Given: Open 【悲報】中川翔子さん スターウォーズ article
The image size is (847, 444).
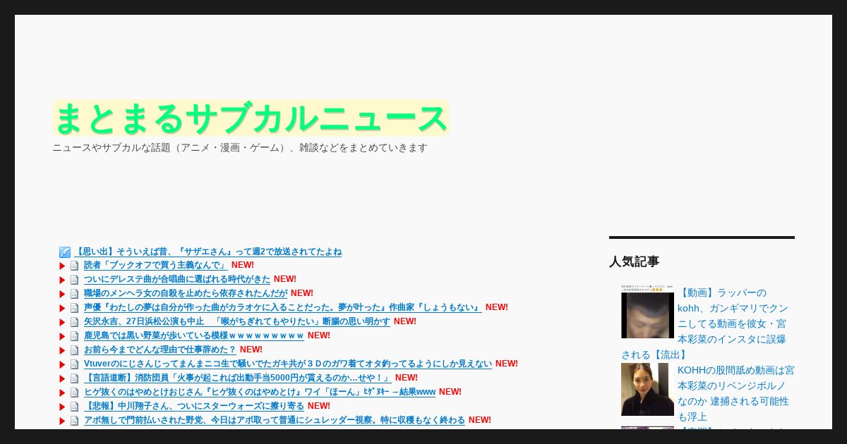Looking at the screenshot, I should click(x=194, y=407).
